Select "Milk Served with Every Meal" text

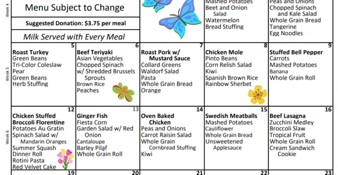click(x=74, y=37)
